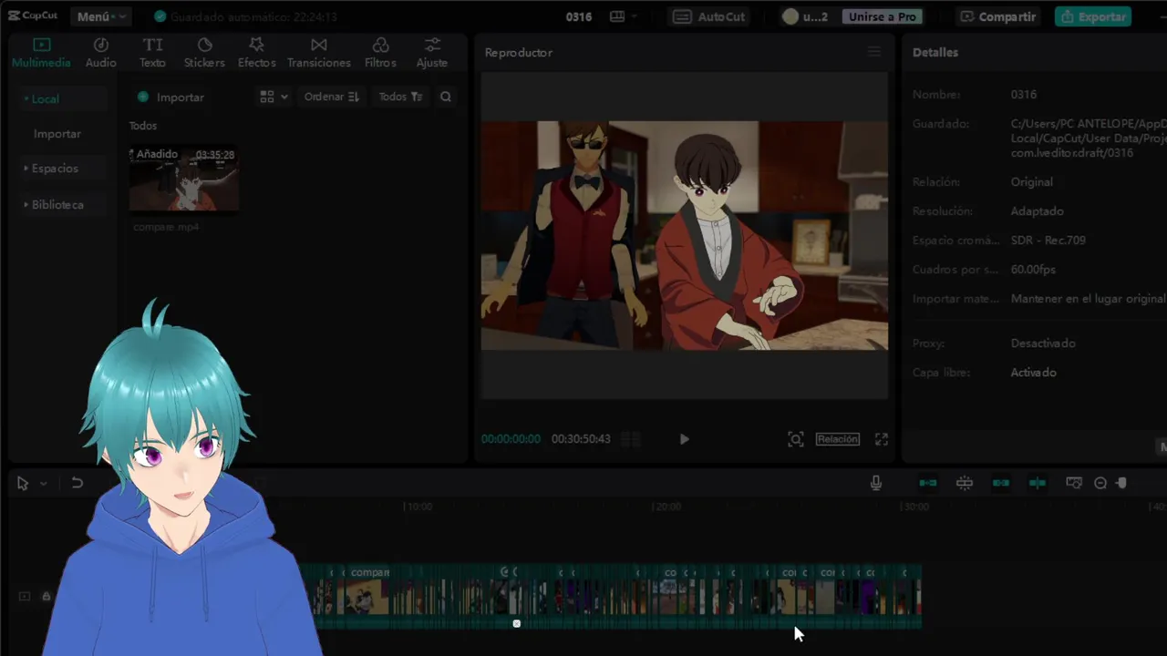The image size is (1167, 656).
Task: Open the selection tool dropdown arrow
Action: tap(43, 484)
